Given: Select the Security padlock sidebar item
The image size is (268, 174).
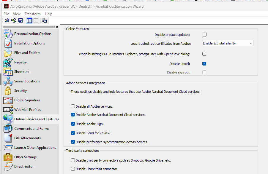Looking at the screenshot, I should pyautogui.click(x=20, y=91).
